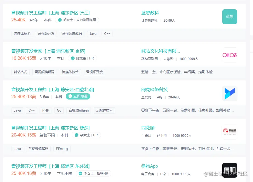Open 音视频开发工程师 job in 张江
Image resolution: width=253 pixels, height=182 pixels.
point(50,13)
